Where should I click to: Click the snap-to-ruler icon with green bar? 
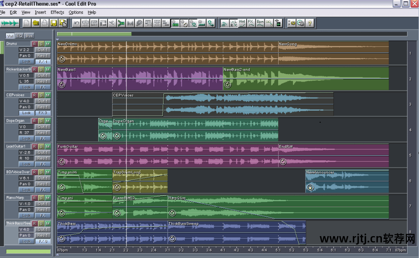tap(175, 24)
